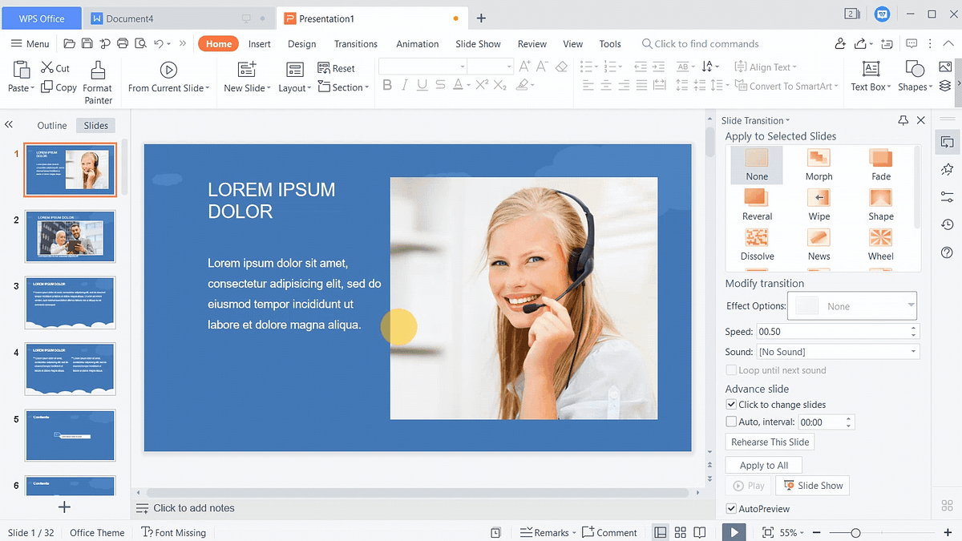The image size is (962, 541).
Task: Click the Undo arrow icon
Action: click(x=159, y=43)
